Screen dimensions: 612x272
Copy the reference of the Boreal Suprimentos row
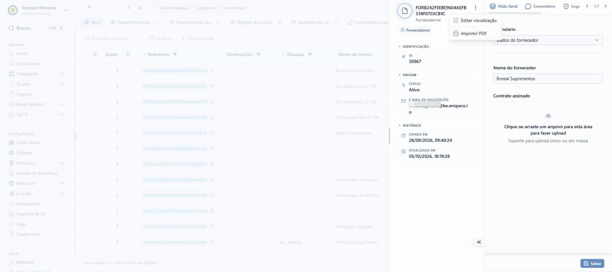pyautogui.click(x=212, y=71)
